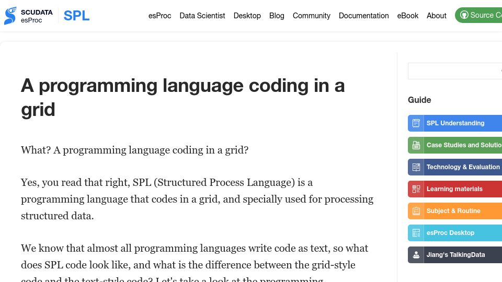Focus the sidebar search input field
Image resolution: width=502 pixels, height=282 pixels.
(x=455, y=71)
